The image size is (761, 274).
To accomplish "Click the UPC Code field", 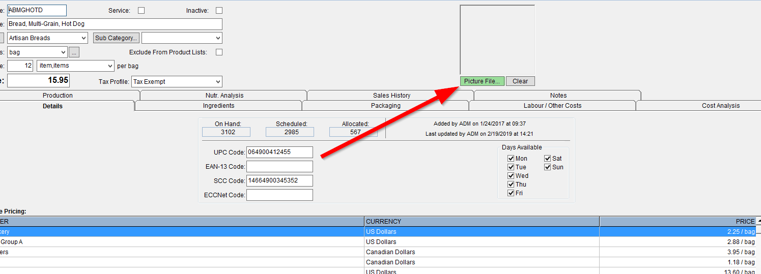I will (x=279, y=152).
